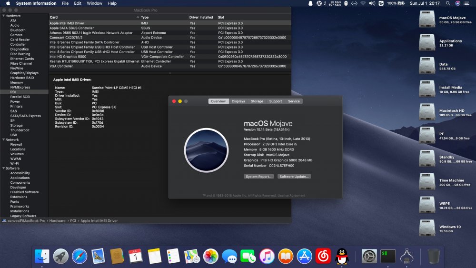This screenshot has height=268, width=476.
Task: Switch to the Support tab
Action: (x=275, y=101)
